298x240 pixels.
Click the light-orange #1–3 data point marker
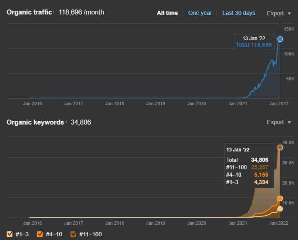[x=280, y=209]
